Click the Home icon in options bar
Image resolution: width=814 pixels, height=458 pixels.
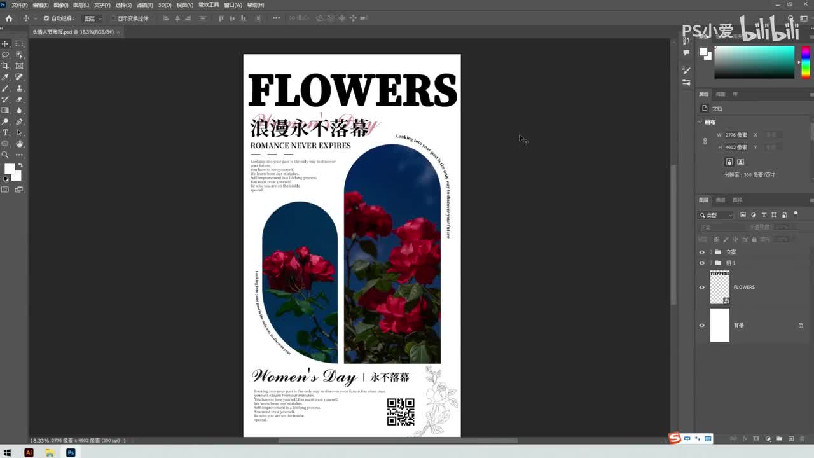[9, 18]
